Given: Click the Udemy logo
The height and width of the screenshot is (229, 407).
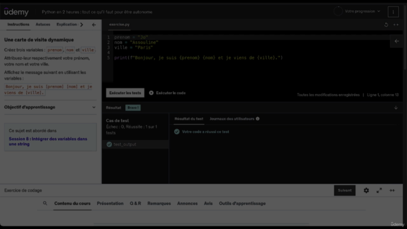Looking at the screenshot, I should click(17, 11).
